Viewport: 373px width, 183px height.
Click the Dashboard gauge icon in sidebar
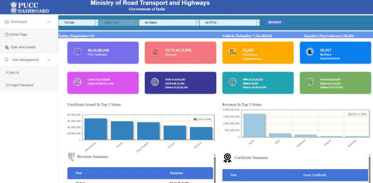point(6,22)
